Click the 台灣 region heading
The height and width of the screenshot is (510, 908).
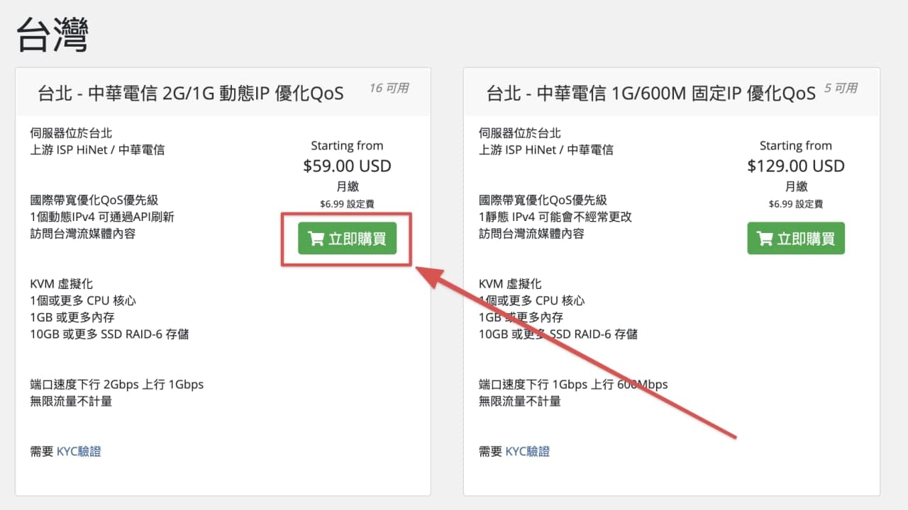(52, 35)
